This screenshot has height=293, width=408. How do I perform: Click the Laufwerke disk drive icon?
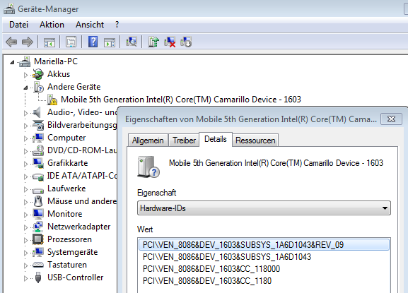(38, 191)
